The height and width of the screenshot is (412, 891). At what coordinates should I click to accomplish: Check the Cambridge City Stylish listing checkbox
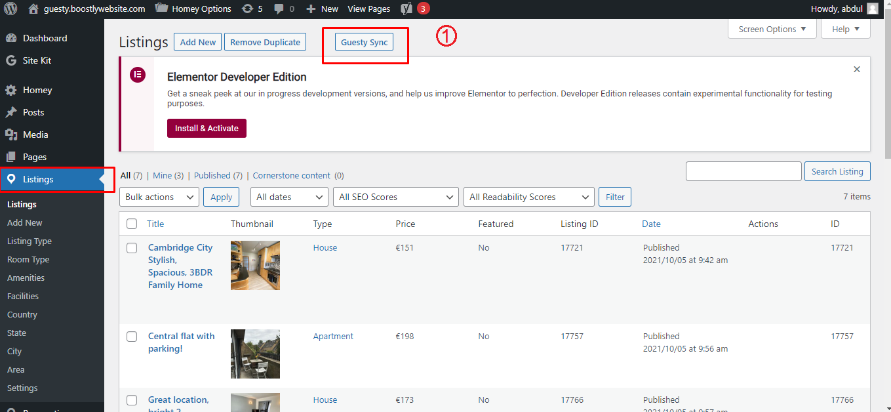(132, 248)
